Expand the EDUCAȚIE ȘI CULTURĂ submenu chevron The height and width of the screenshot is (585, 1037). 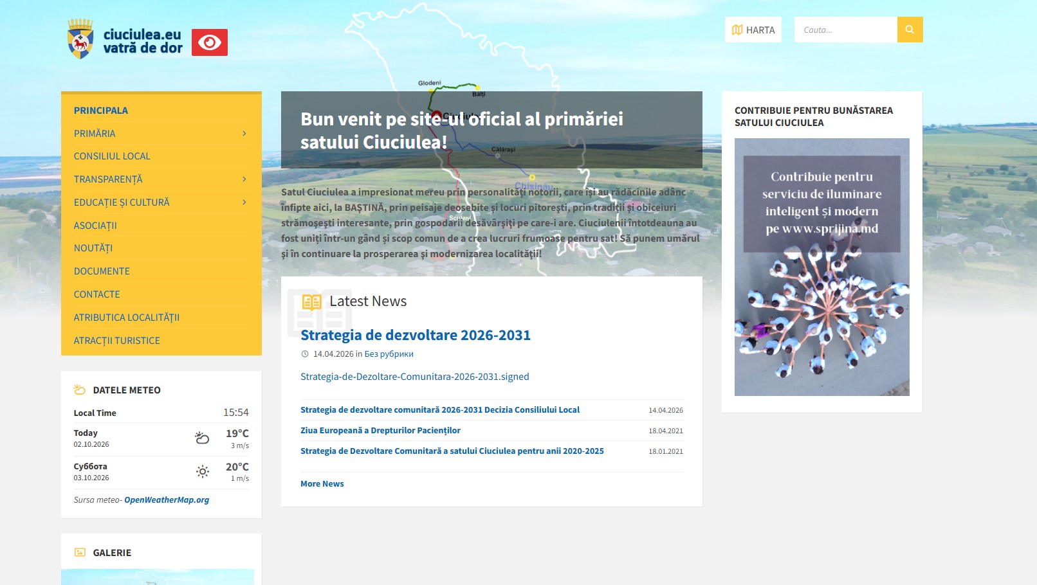[244, 202]
